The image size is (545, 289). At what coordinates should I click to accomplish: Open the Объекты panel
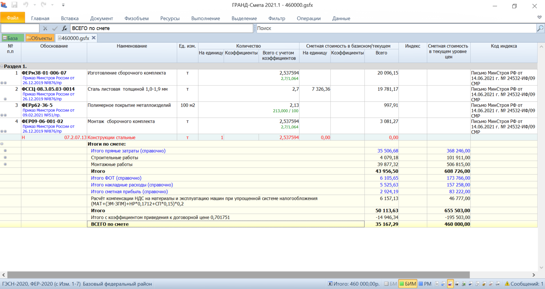click(x=39, y=38)
